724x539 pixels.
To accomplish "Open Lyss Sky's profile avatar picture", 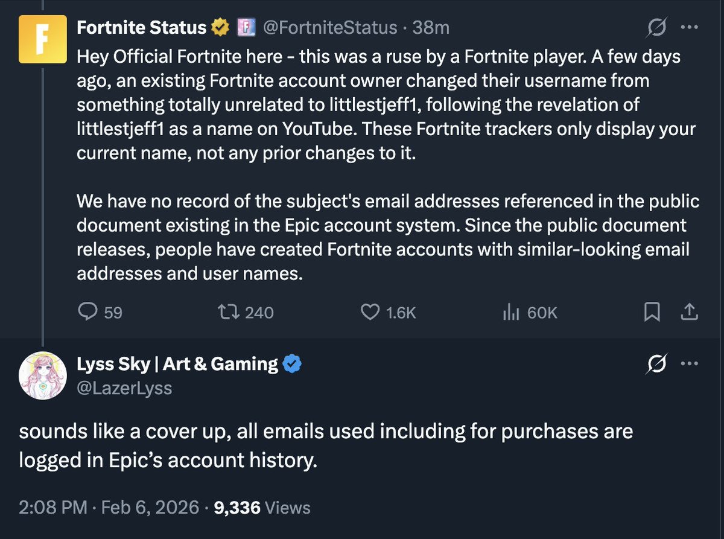I will click(43, 375).
